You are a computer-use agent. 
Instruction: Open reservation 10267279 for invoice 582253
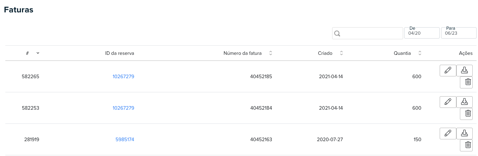coord(123,108)
